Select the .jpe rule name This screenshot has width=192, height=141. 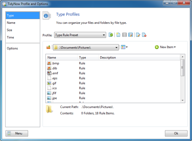[54, 98]
